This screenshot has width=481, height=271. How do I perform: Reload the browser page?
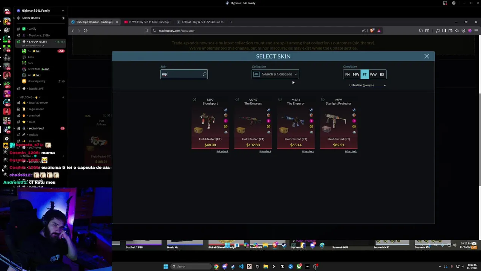point(86,30)
